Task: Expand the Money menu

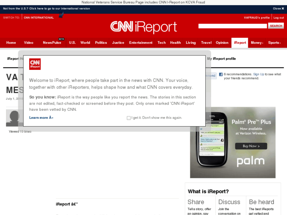Action: (x=257, y=43)
